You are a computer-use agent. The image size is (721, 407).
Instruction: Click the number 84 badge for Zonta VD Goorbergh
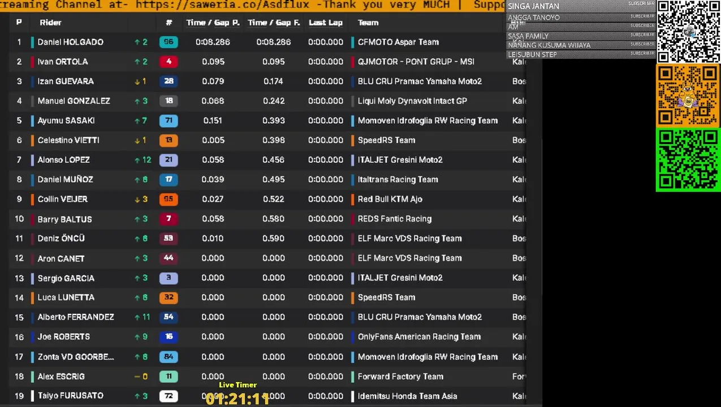169,357
